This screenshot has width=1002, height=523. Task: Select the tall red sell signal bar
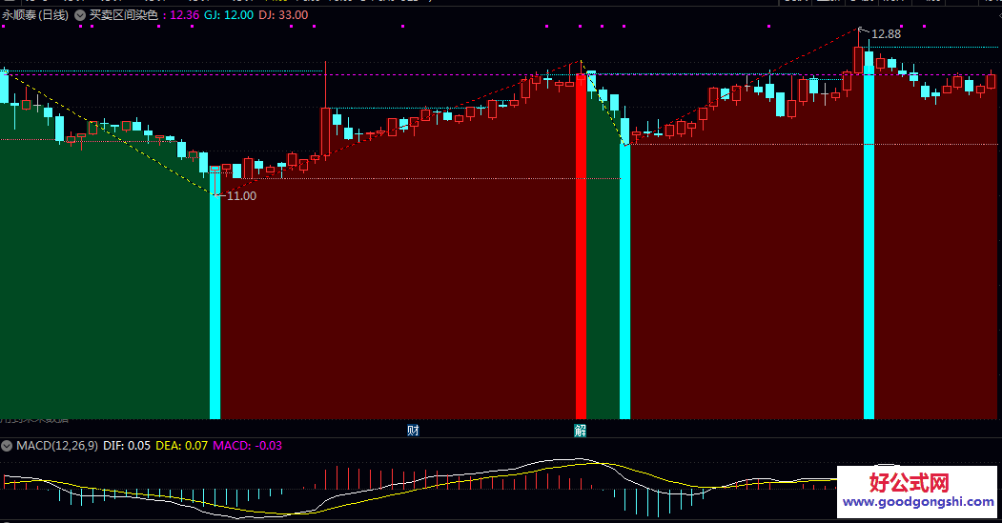click(581, 247)
